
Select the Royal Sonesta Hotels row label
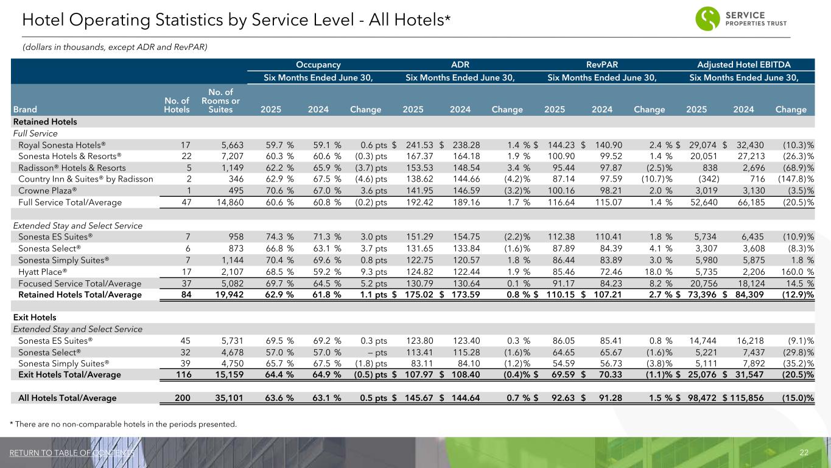tap(62, 145)
